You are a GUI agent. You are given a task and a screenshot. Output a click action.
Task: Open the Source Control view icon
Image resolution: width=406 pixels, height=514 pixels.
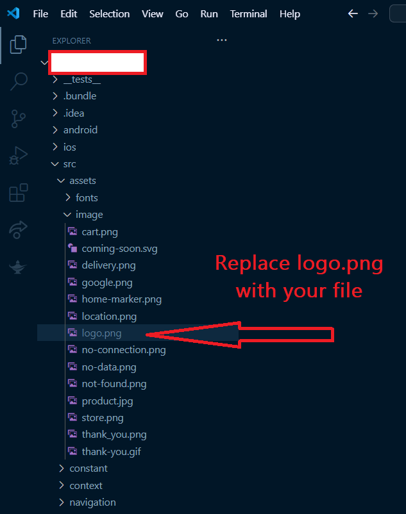click(x=19, y=119)
